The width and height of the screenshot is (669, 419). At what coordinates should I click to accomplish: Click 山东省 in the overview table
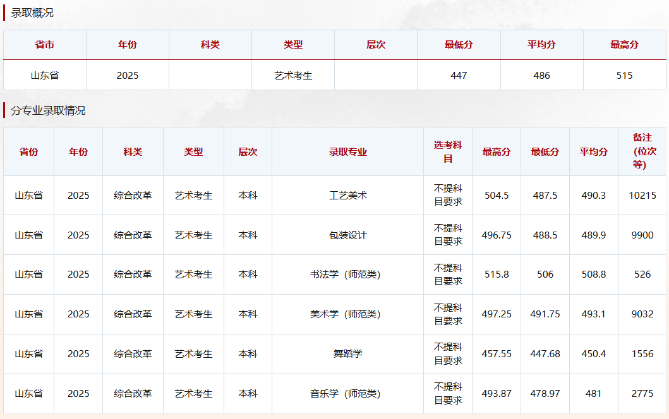coord(45,76)
